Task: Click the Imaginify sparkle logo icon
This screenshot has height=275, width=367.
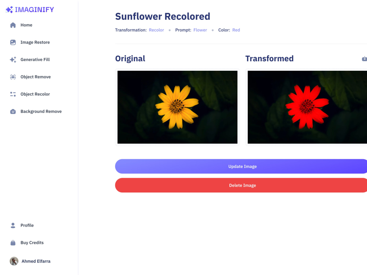Action: pyautogui.click(x=10, y=10)
